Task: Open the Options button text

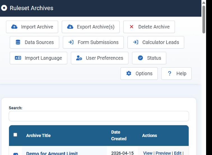Action: click(x=144, y=74)
